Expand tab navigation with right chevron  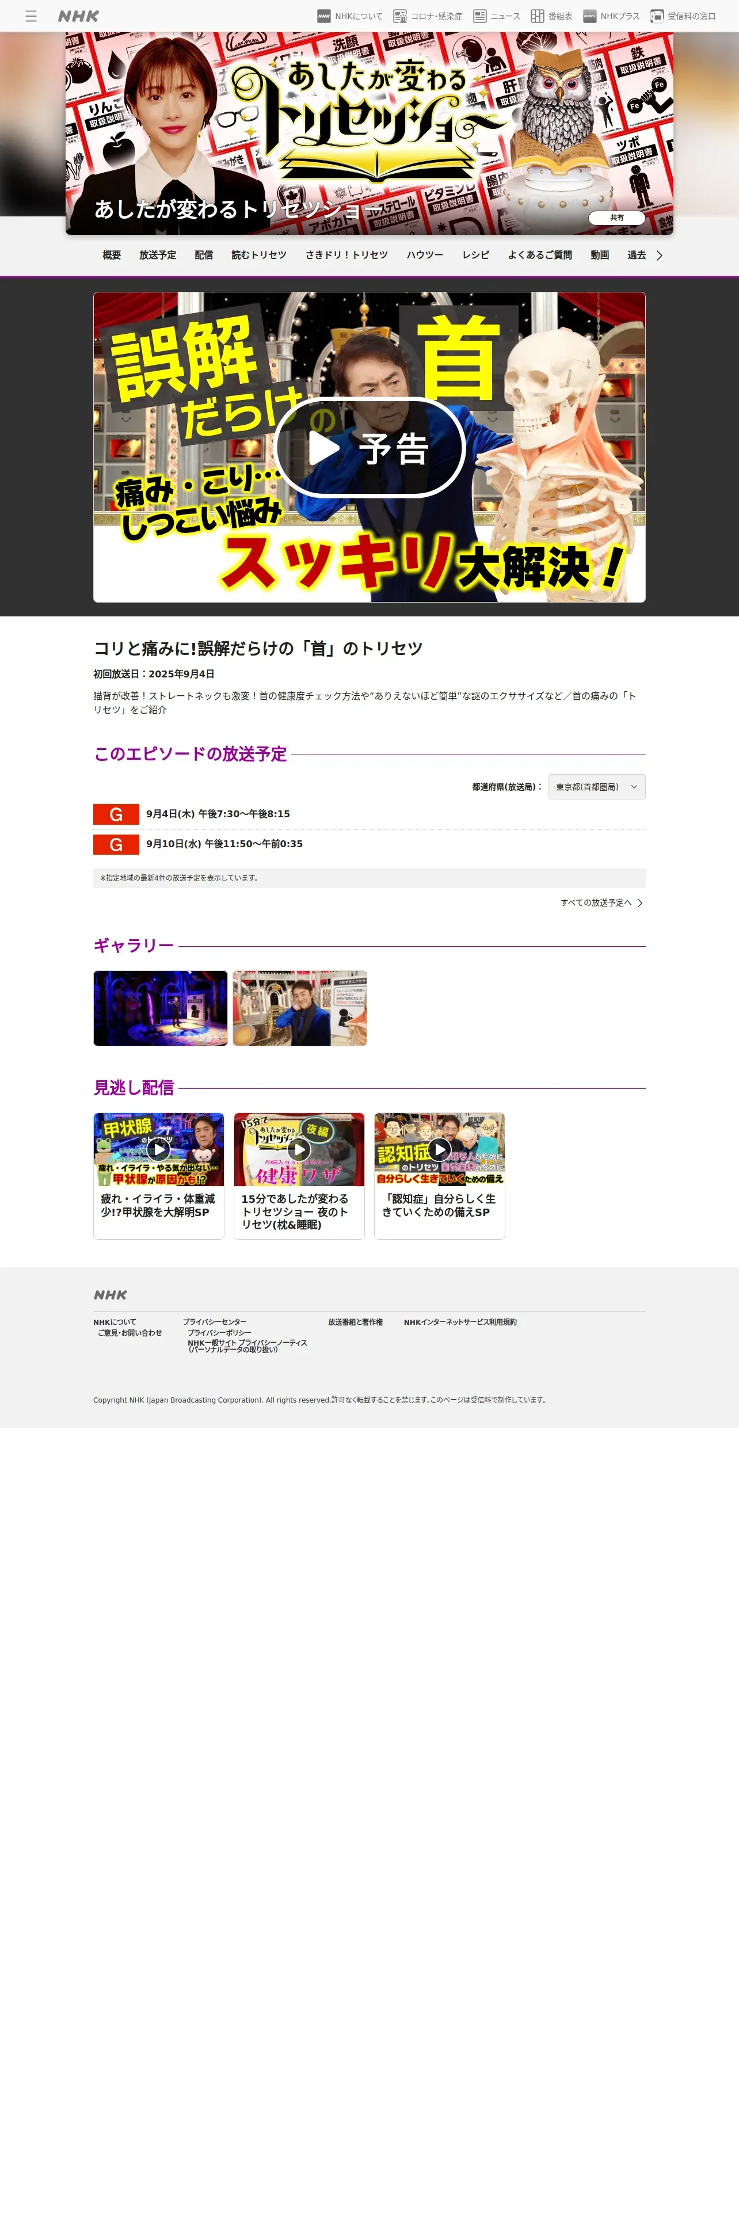[660, 256]
